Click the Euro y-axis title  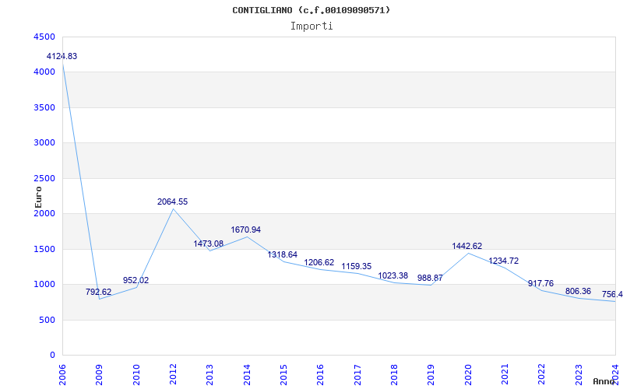pyautogui.click(x=38, y=198)
